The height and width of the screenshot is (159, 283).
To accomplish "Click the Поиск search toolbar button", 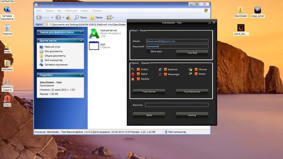I will pyautogui.click(x=80, y=18).
